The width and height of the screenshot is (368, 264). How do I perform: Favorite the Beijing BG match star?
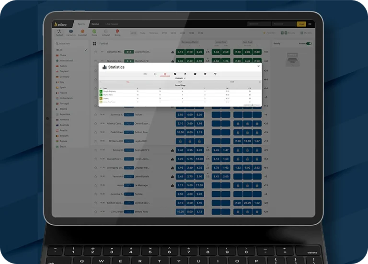(95, 150)
